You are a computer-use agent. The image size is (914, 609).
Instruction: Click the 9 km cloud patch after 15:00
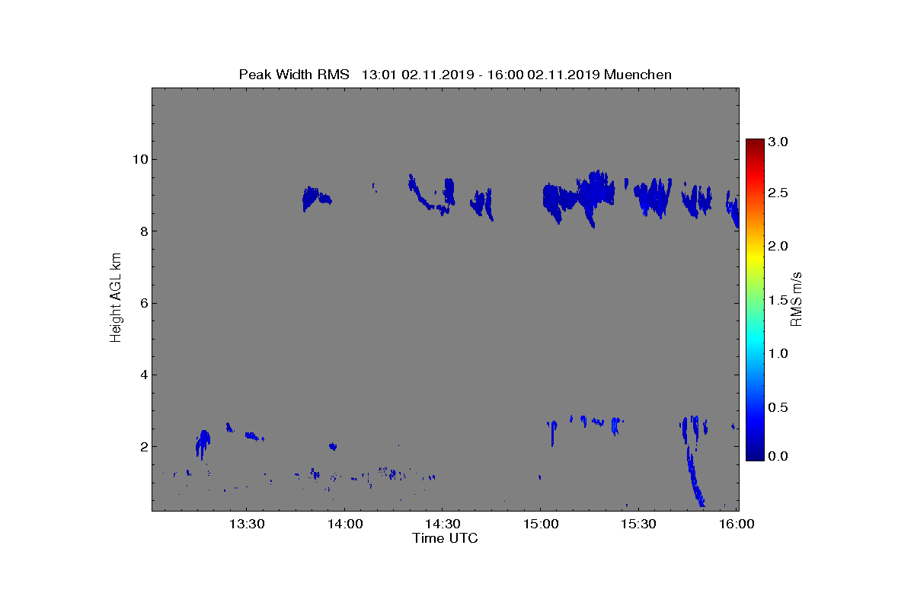pos(579,198)
